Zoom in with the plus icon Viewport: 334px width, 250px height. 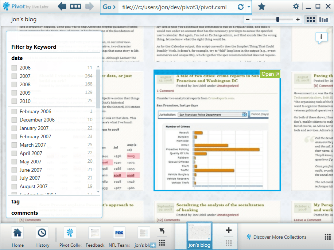coord(298,20)
